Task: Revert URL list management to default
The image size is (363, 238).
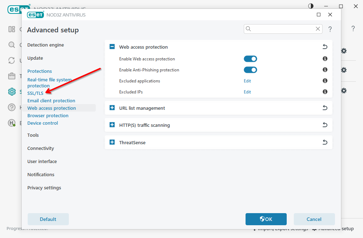Action: (x=325, y=108)
